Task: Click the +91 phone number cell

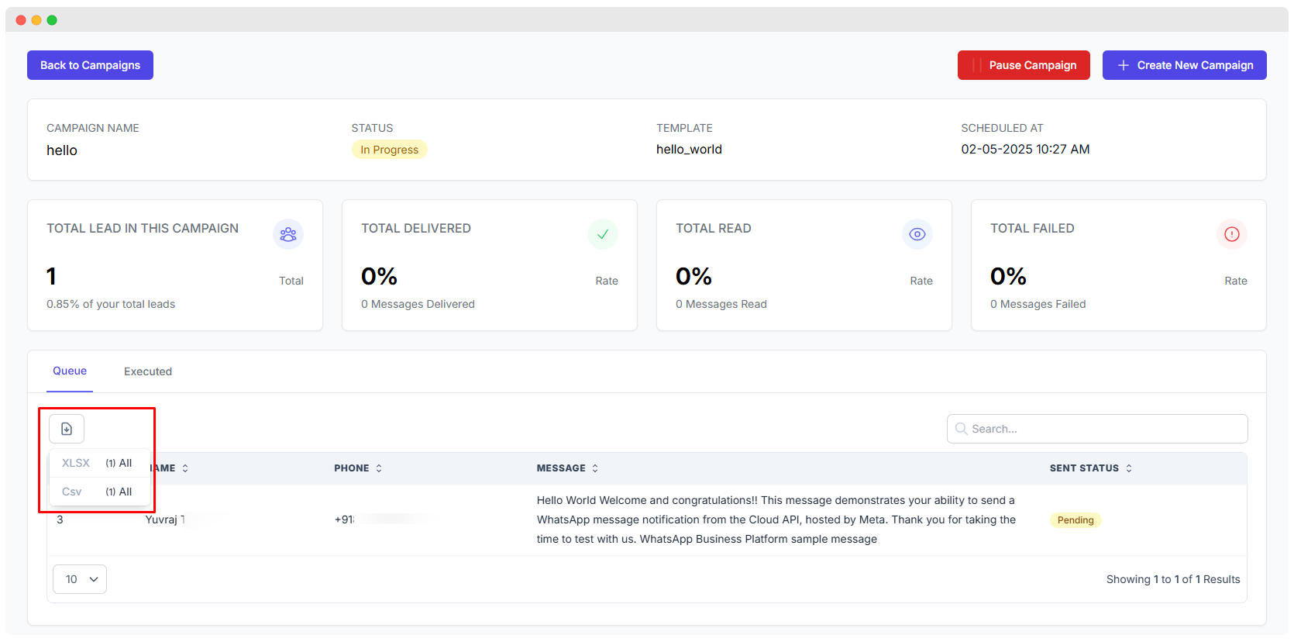Action: [x=344, y=519]
